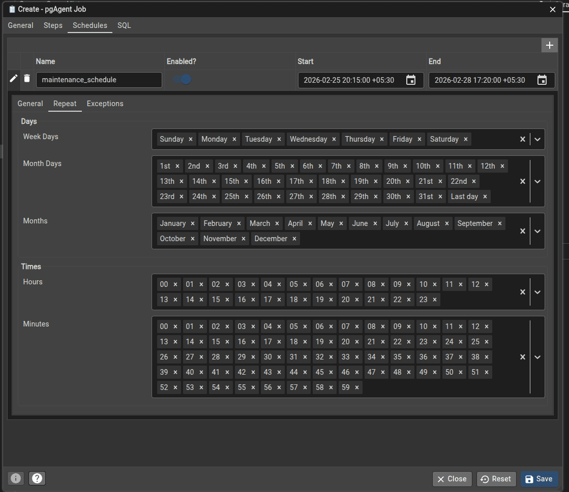Image resolution: width=569 pixels, height=492 pixels.
Task: Open dialog help via the question mark icon
Action: click(x=37, y=478)
